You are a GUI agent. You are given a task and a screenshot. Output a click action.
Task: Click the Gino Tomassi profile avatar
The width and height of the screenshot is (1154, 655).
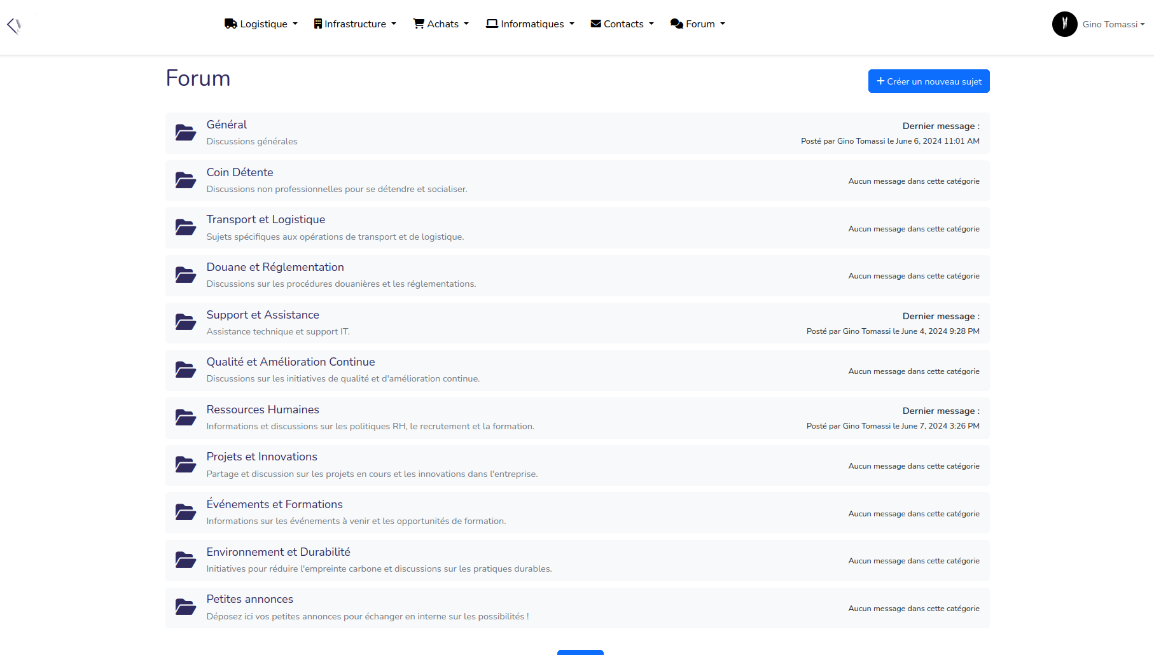(1064, 24)
